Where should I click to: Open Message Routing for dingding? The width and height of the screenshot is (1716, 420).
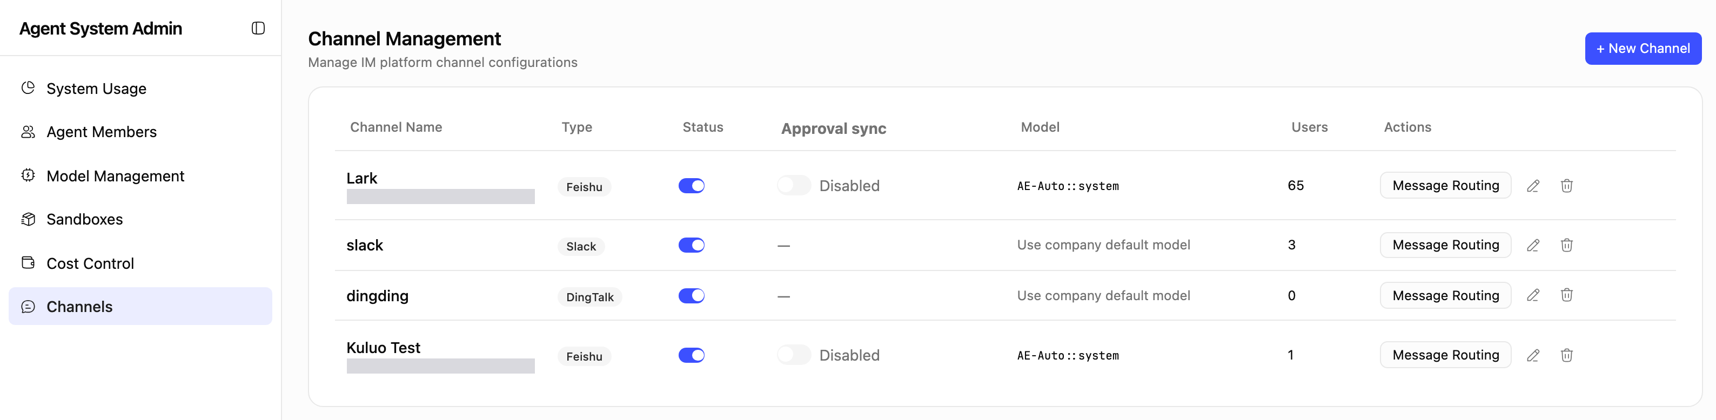(1445, 295)
